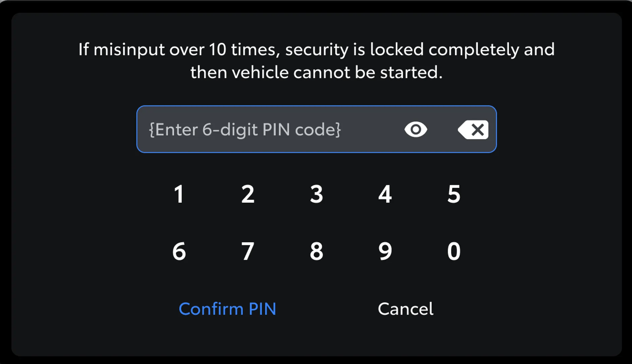Tap keypad number 0
632x364 pixels.
click(x=454, y=251)
